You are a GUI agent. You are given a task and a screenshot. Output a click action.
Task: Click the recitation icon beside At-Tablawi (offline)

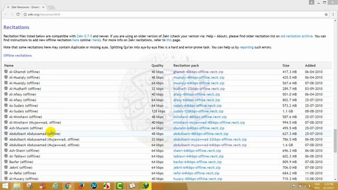[x=6, y=156]
